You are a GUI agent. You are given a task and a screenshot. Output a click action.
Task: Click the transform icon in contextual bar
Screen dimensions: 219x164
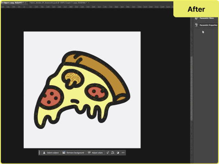coord(113,153)
